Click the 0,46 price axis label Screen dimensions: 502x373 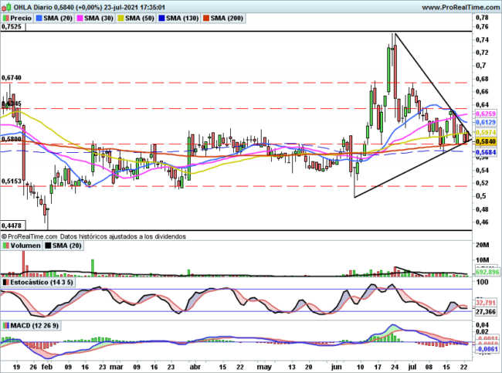(x=482, y=222)
